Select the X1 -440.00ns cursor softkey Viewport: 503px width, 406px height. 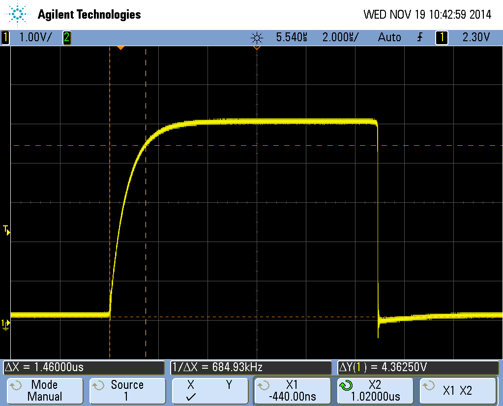292,391
